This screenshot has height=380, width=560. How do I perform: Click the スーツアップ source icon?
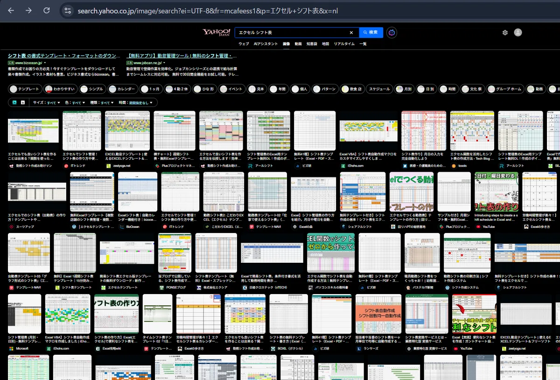pos(11,226)
